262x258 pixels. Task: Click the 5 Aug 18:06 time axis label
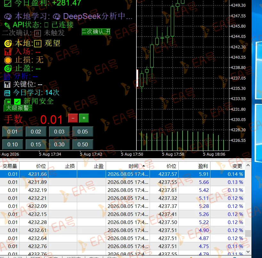(214, 154)
